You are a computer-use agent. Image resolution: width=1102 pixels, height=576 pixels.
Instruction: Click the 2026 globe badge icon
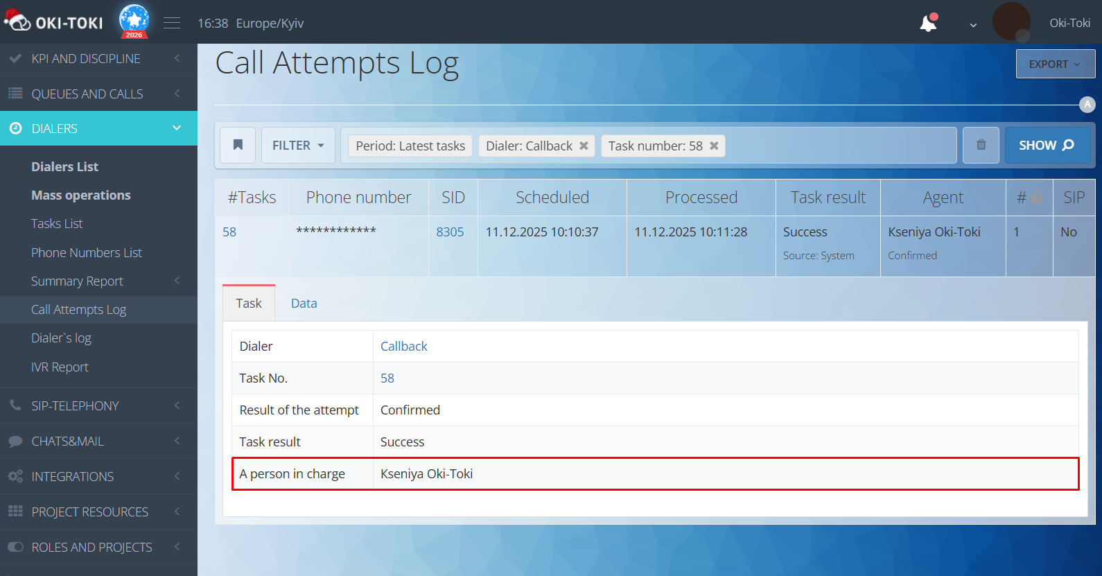tap(134, 21)
